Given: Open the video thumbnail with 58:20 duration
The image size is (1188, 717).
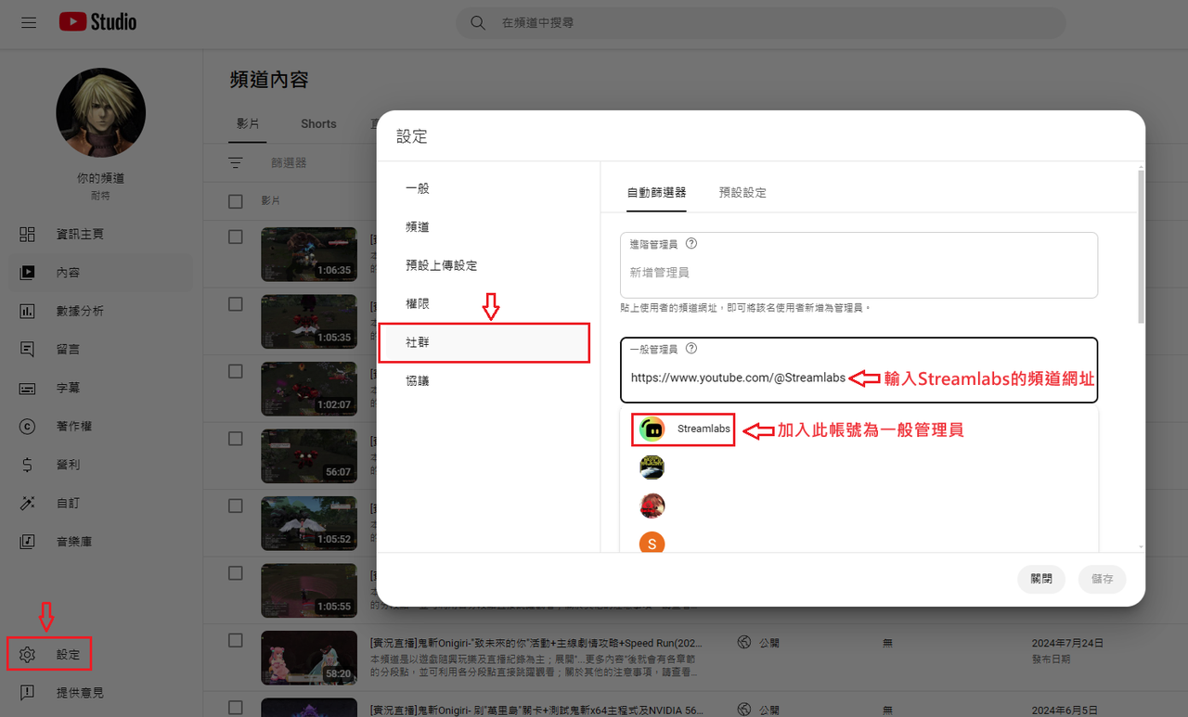Looking at the screenshot, I should click(309, 658).
